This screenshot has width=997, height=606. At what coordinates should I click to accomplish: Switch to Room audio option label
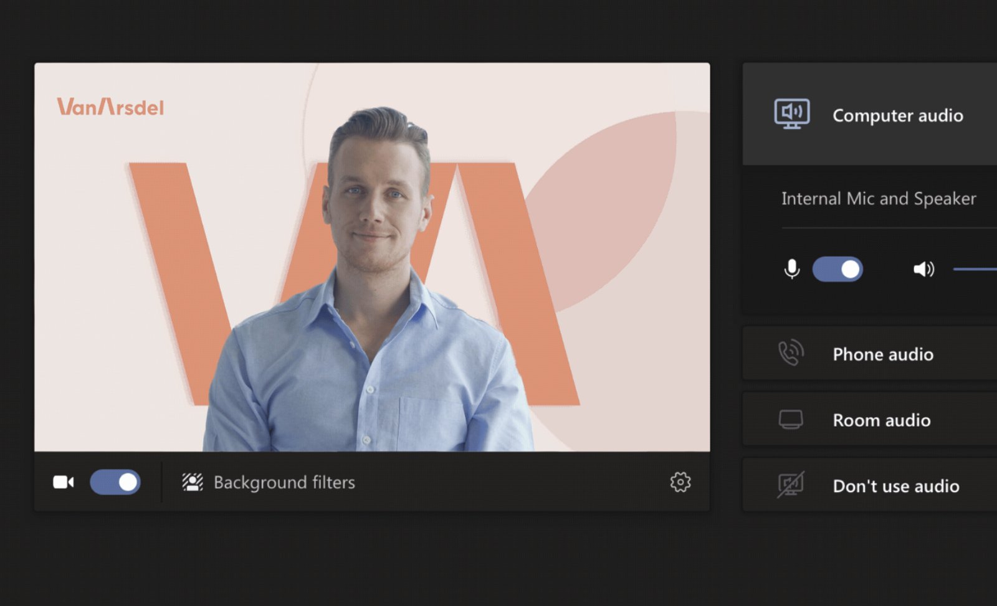[x=882, y=420]
